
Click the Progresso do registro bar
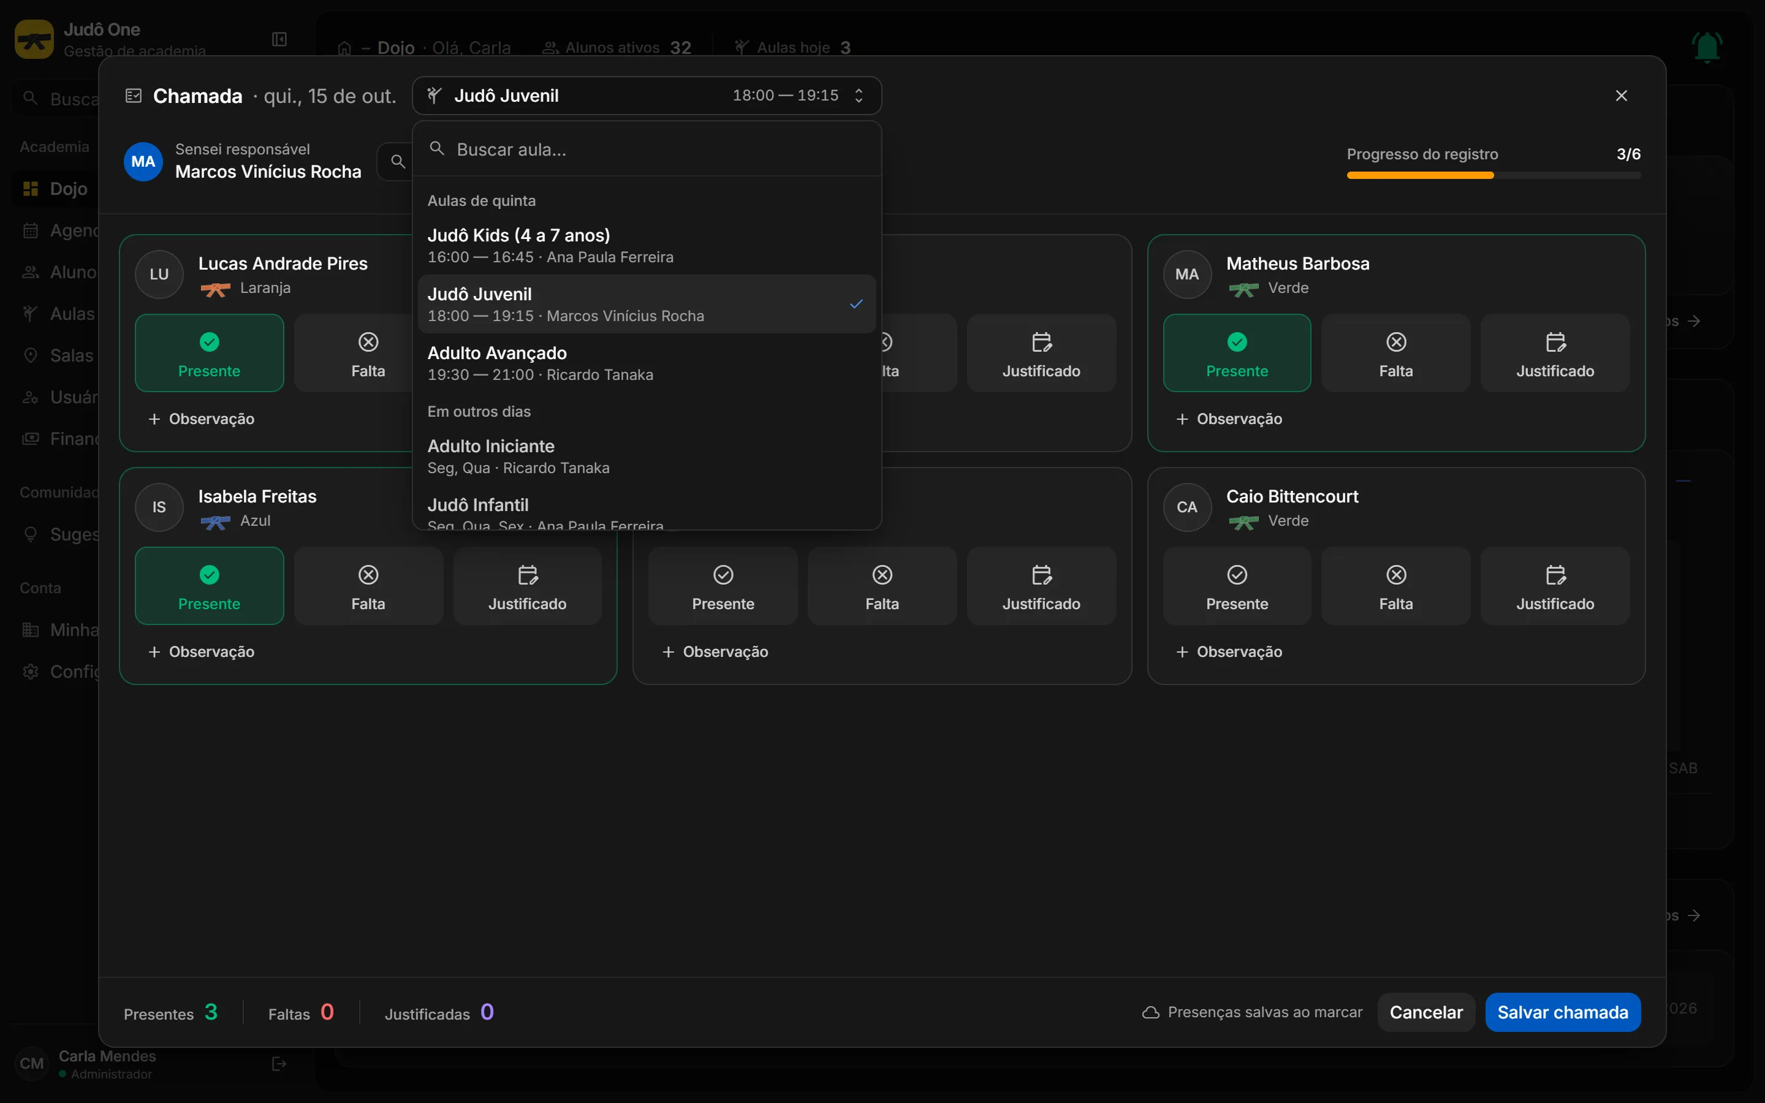click(1494, 175)
